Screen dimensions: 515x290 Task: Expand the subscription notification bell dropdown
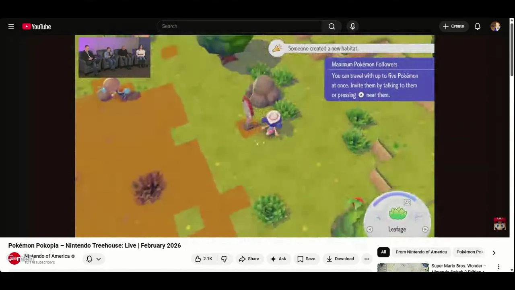point(94,259)
